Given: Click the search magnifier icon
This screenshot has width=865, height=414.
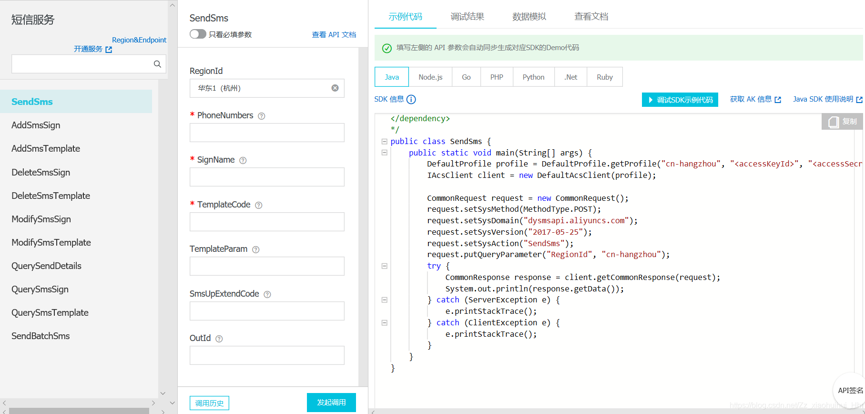Looking at the screenshot, I should [157, 64].
